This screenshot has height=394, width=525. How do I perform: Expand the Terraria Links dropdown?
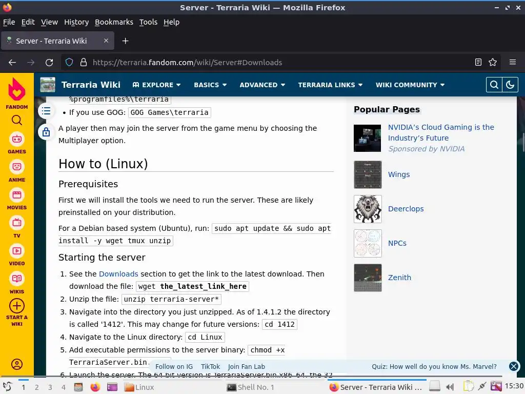(331, 85)
